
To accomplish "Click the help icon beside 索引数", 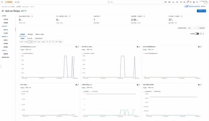I will click(100, 16).
